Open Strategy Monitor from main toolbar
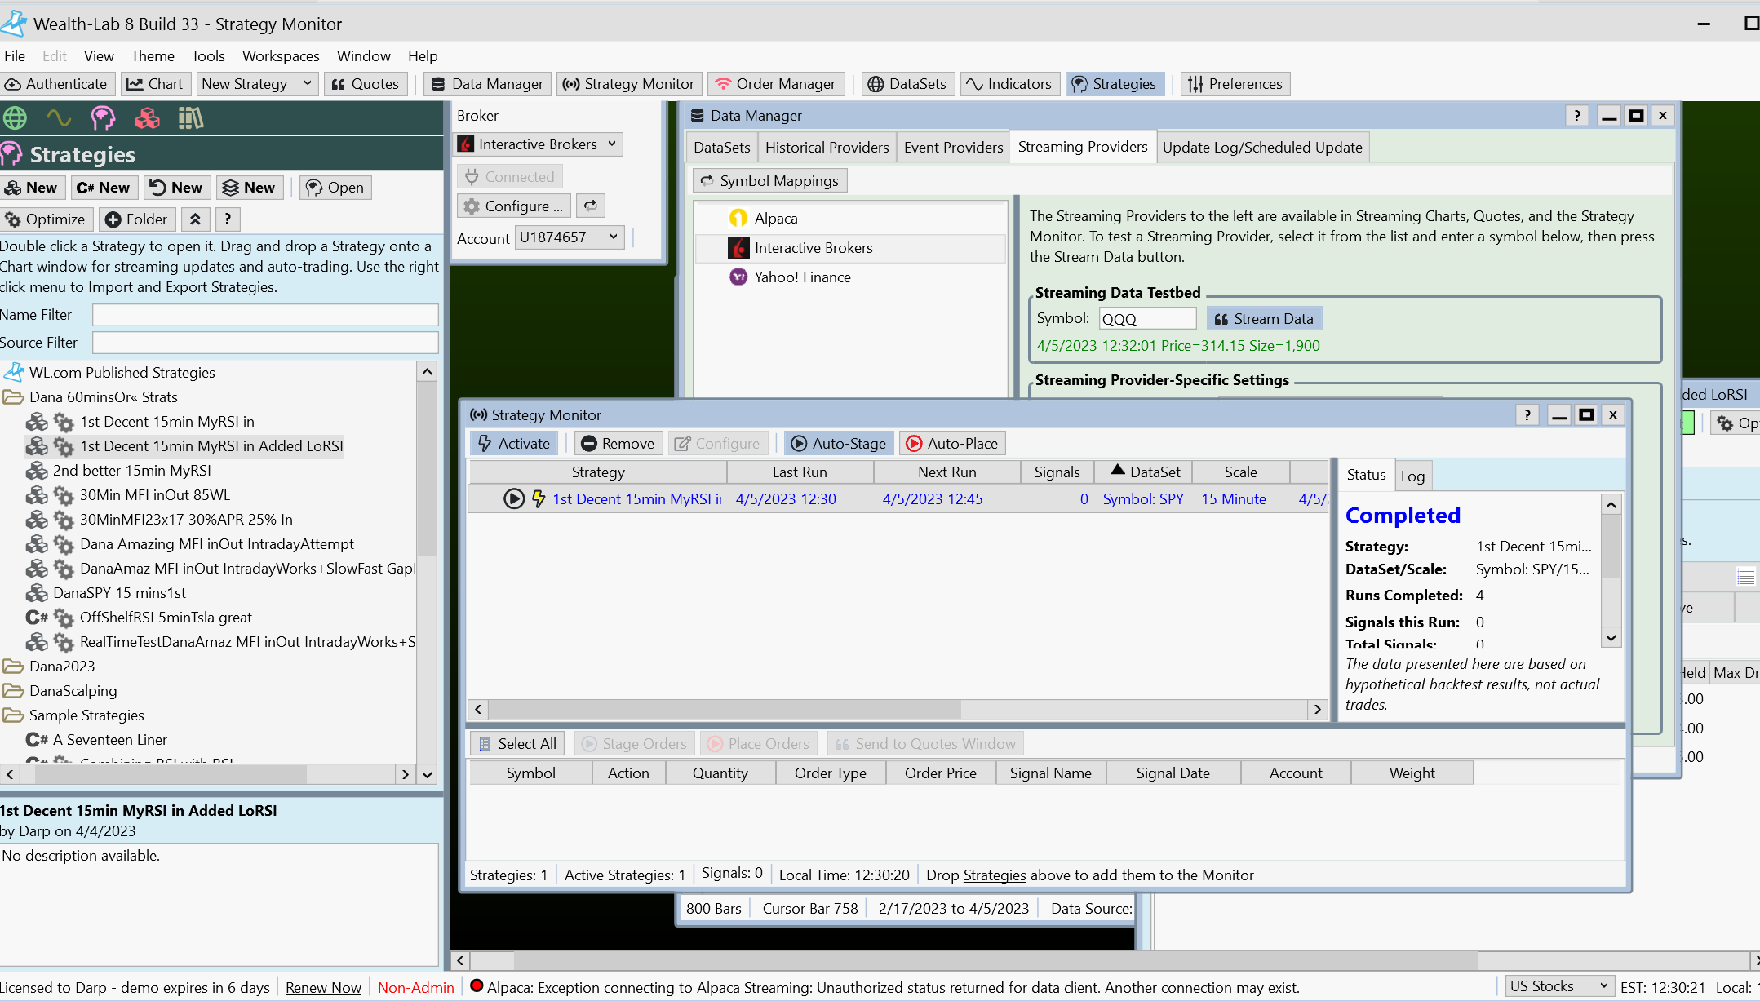 [629, 84]
